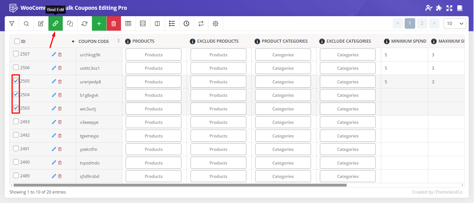Uncheck the checkbox for coupon 2505
Screen dimensions: 474x203
point(16,81)
